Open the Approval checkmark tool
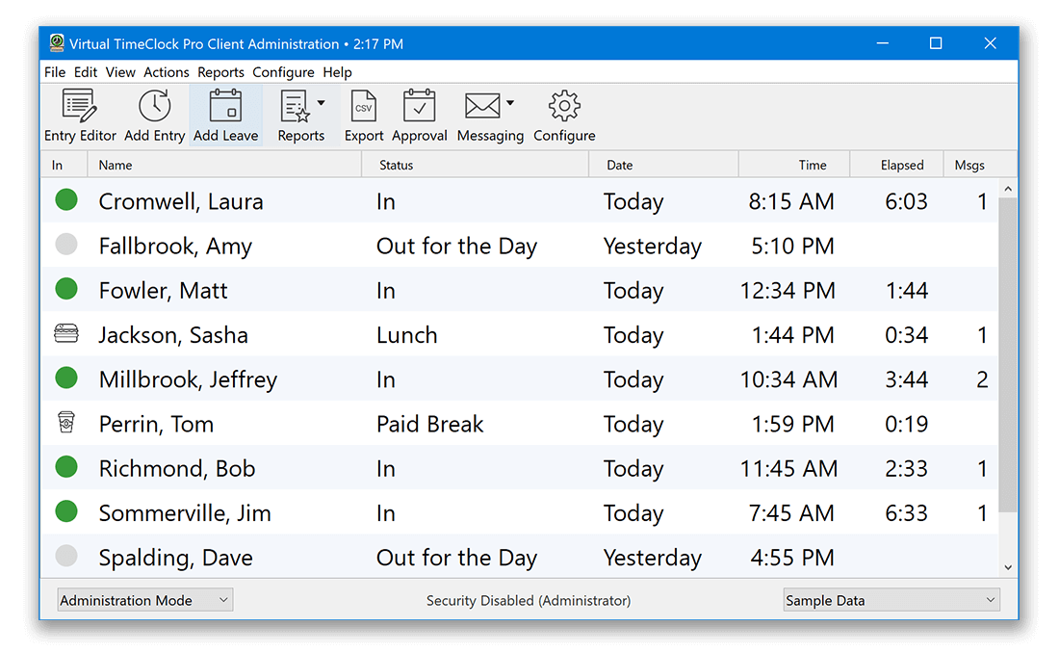Screen dimensions: 1059x652 pyautogui.click(x=420, y=106)
